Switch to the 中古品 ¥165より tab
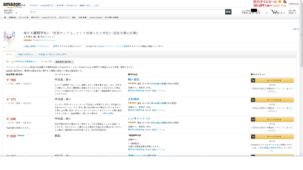Viewport: 303px width, 170px height. pyautogui.click(x=53, y=54)
